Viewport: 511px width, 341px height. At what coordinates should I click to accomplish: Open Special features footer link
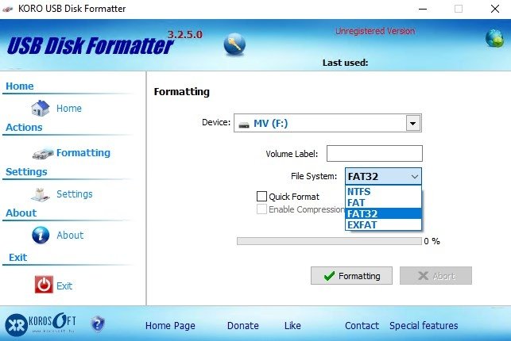tap(424, 325)
